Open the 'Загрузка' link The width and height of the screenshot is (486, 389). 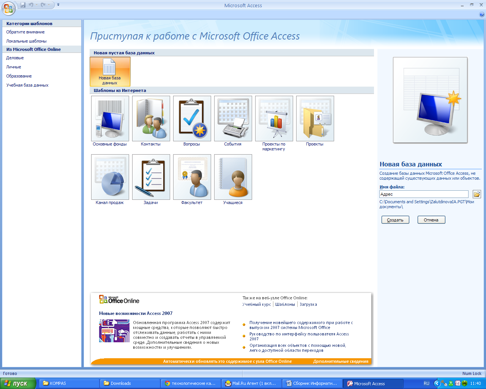coord(308,304)
